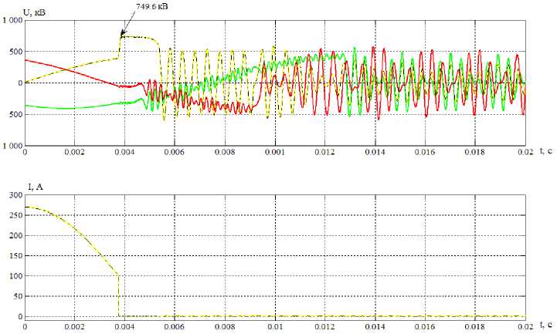Click t, c label beside the current chart
The image size is (557, 334).
tap(546, 325)
